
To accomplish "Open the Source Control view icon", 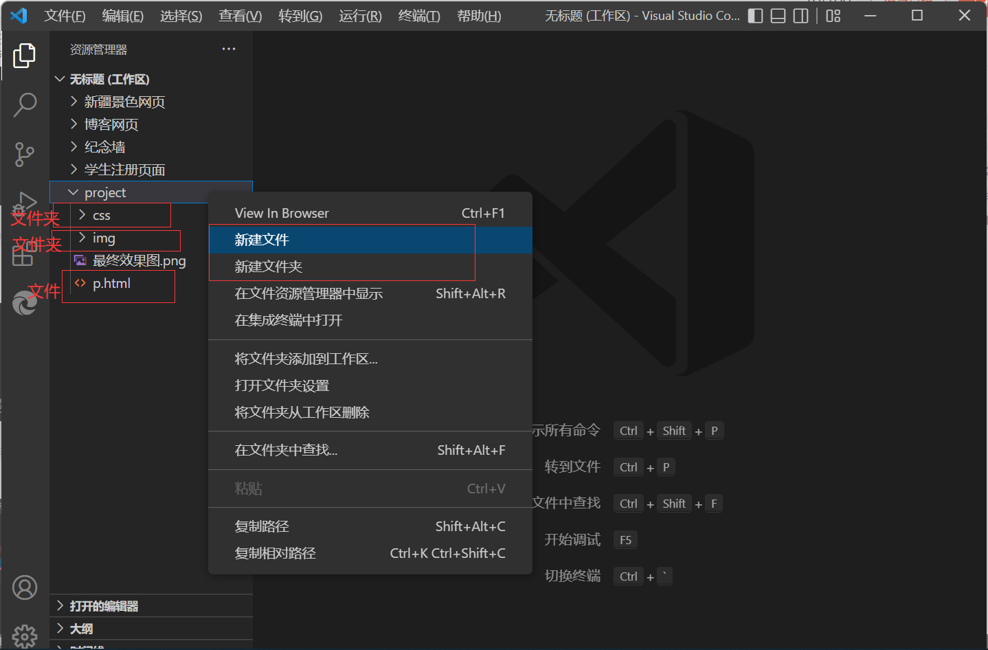I will click(25, 155).
